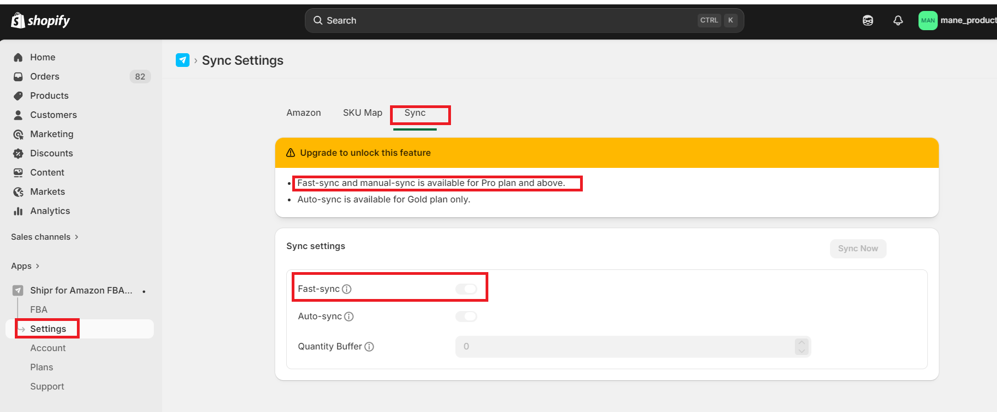Viewport: 997px width, 412px height.
Task: Toggle the Auto-sync switch
Action: [x=466, y=317]
